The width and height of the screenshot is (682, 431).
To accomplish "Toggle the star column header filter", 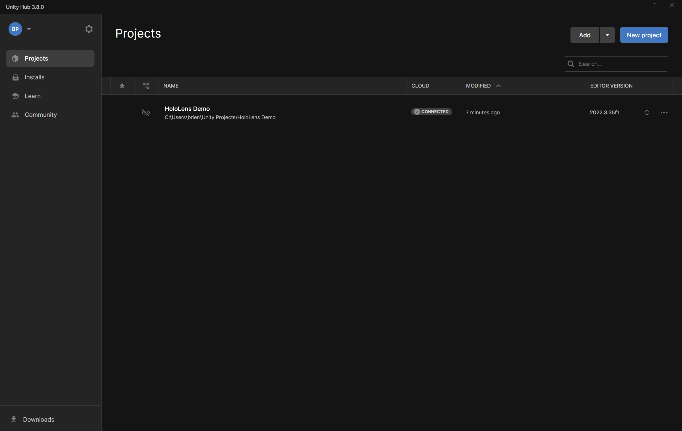I will [x=122, y=86].
